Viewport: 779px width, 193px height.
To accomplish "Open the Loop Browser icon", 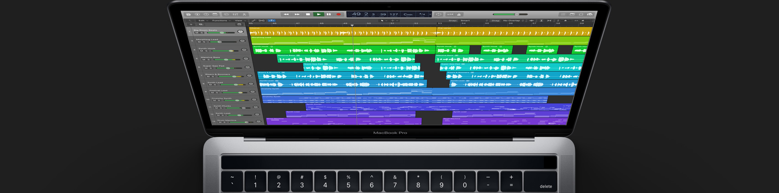I will coord(581,14).
